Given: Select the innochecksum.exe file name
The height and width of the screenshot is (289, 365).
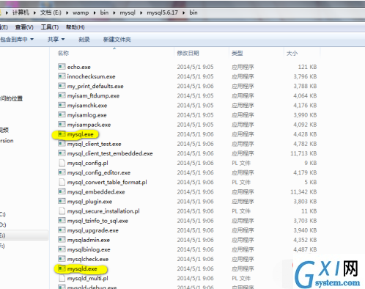Looking at the screenshot, I should [91, 76].
